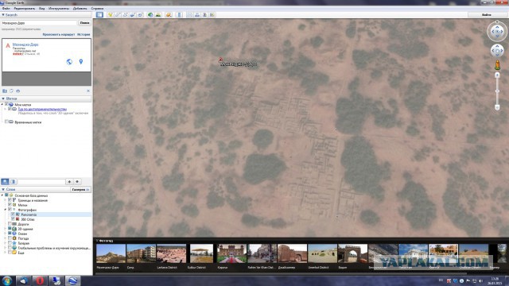509x286 pixels.
Task: Enable the Дороги layer checkbox
Action: tap(10, 224)
